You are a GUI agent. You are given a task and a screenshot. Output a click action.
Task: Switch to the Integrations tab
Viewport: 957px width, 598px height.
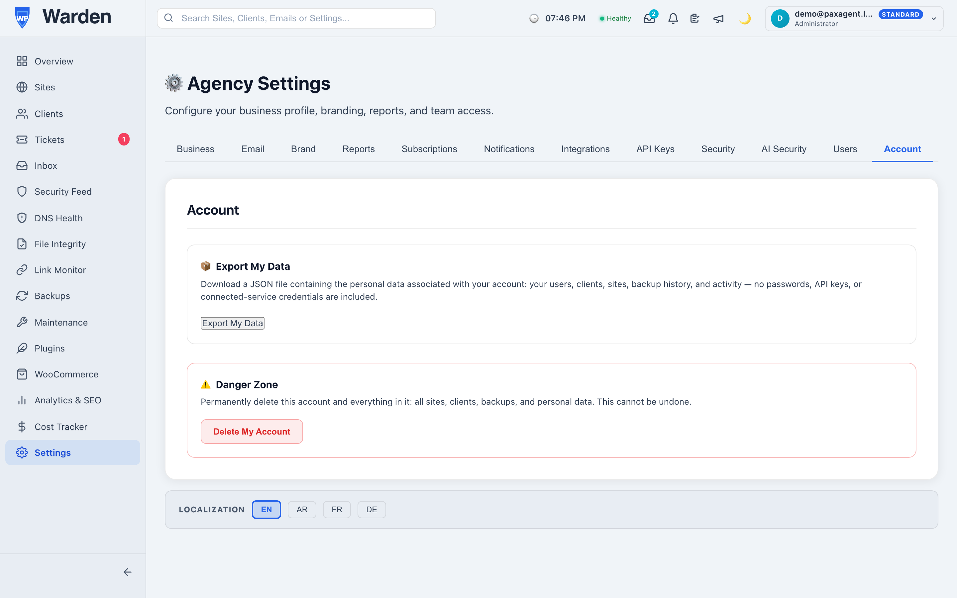[x=585, y=149]
